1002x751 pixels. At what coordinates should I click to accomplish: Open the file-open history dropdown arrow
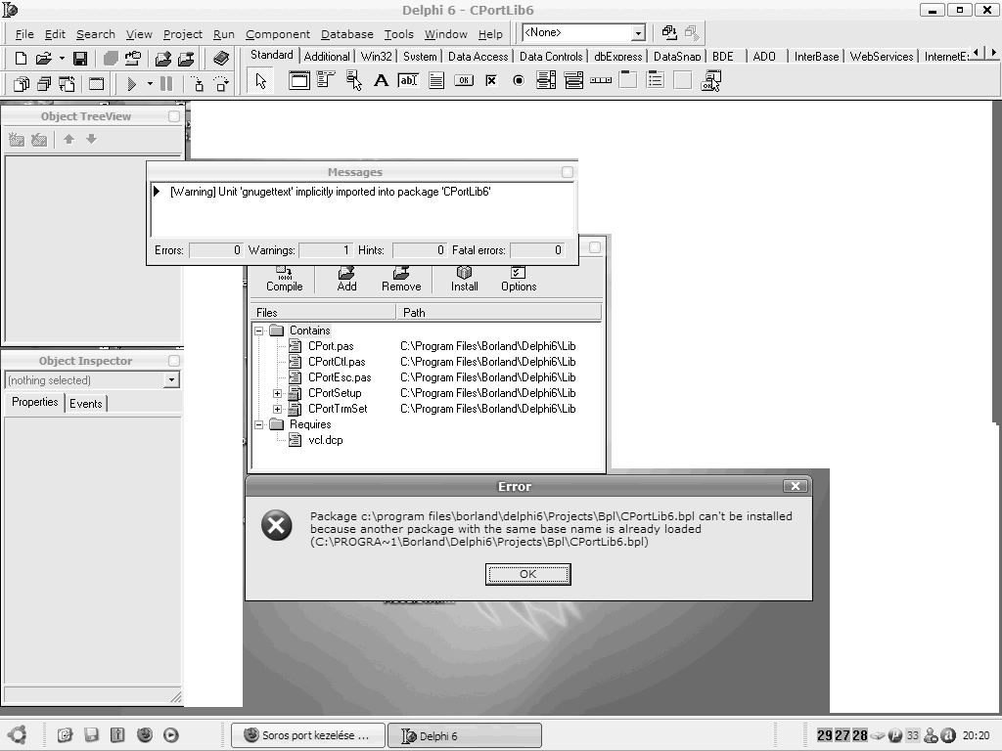point(62,59)
